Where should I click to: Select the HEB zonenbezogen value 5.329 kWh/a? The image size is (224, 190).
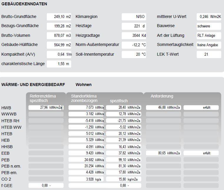pyautogui.click(x=86, y=140)
